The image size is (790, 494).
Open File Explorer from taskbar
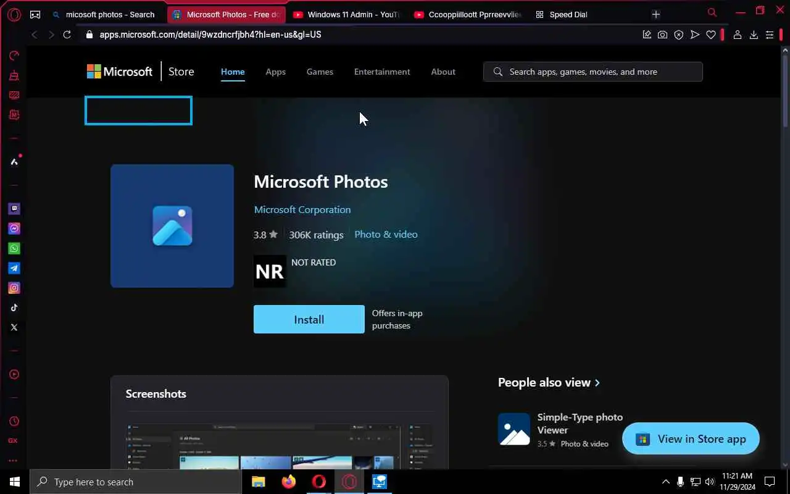(x=258, y=482)
